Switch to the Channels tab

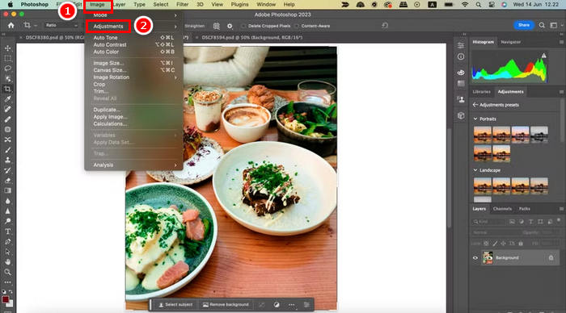[x=502, y=209]
